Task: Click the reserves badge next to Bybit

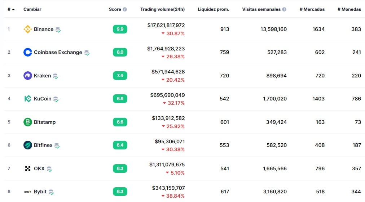Action: [x=51, y=192]
